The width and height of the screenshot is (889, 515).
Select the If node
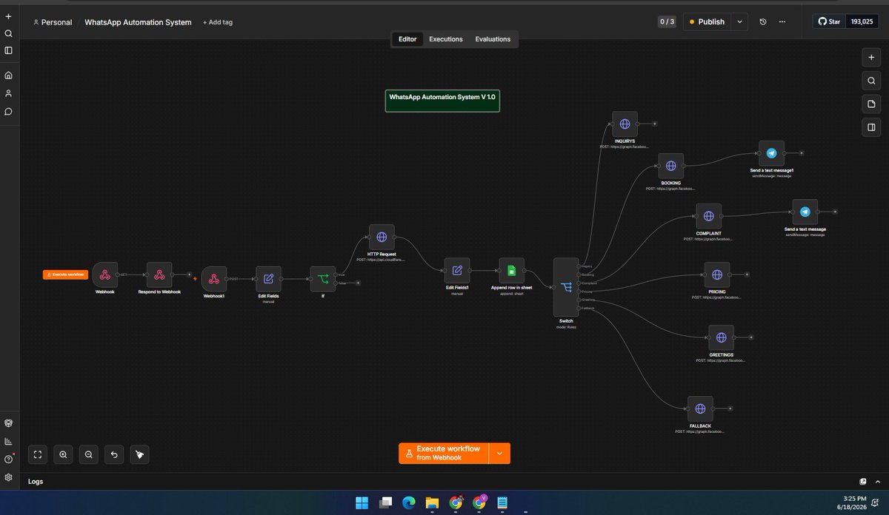pyautogui.click(x=323, y=279)
